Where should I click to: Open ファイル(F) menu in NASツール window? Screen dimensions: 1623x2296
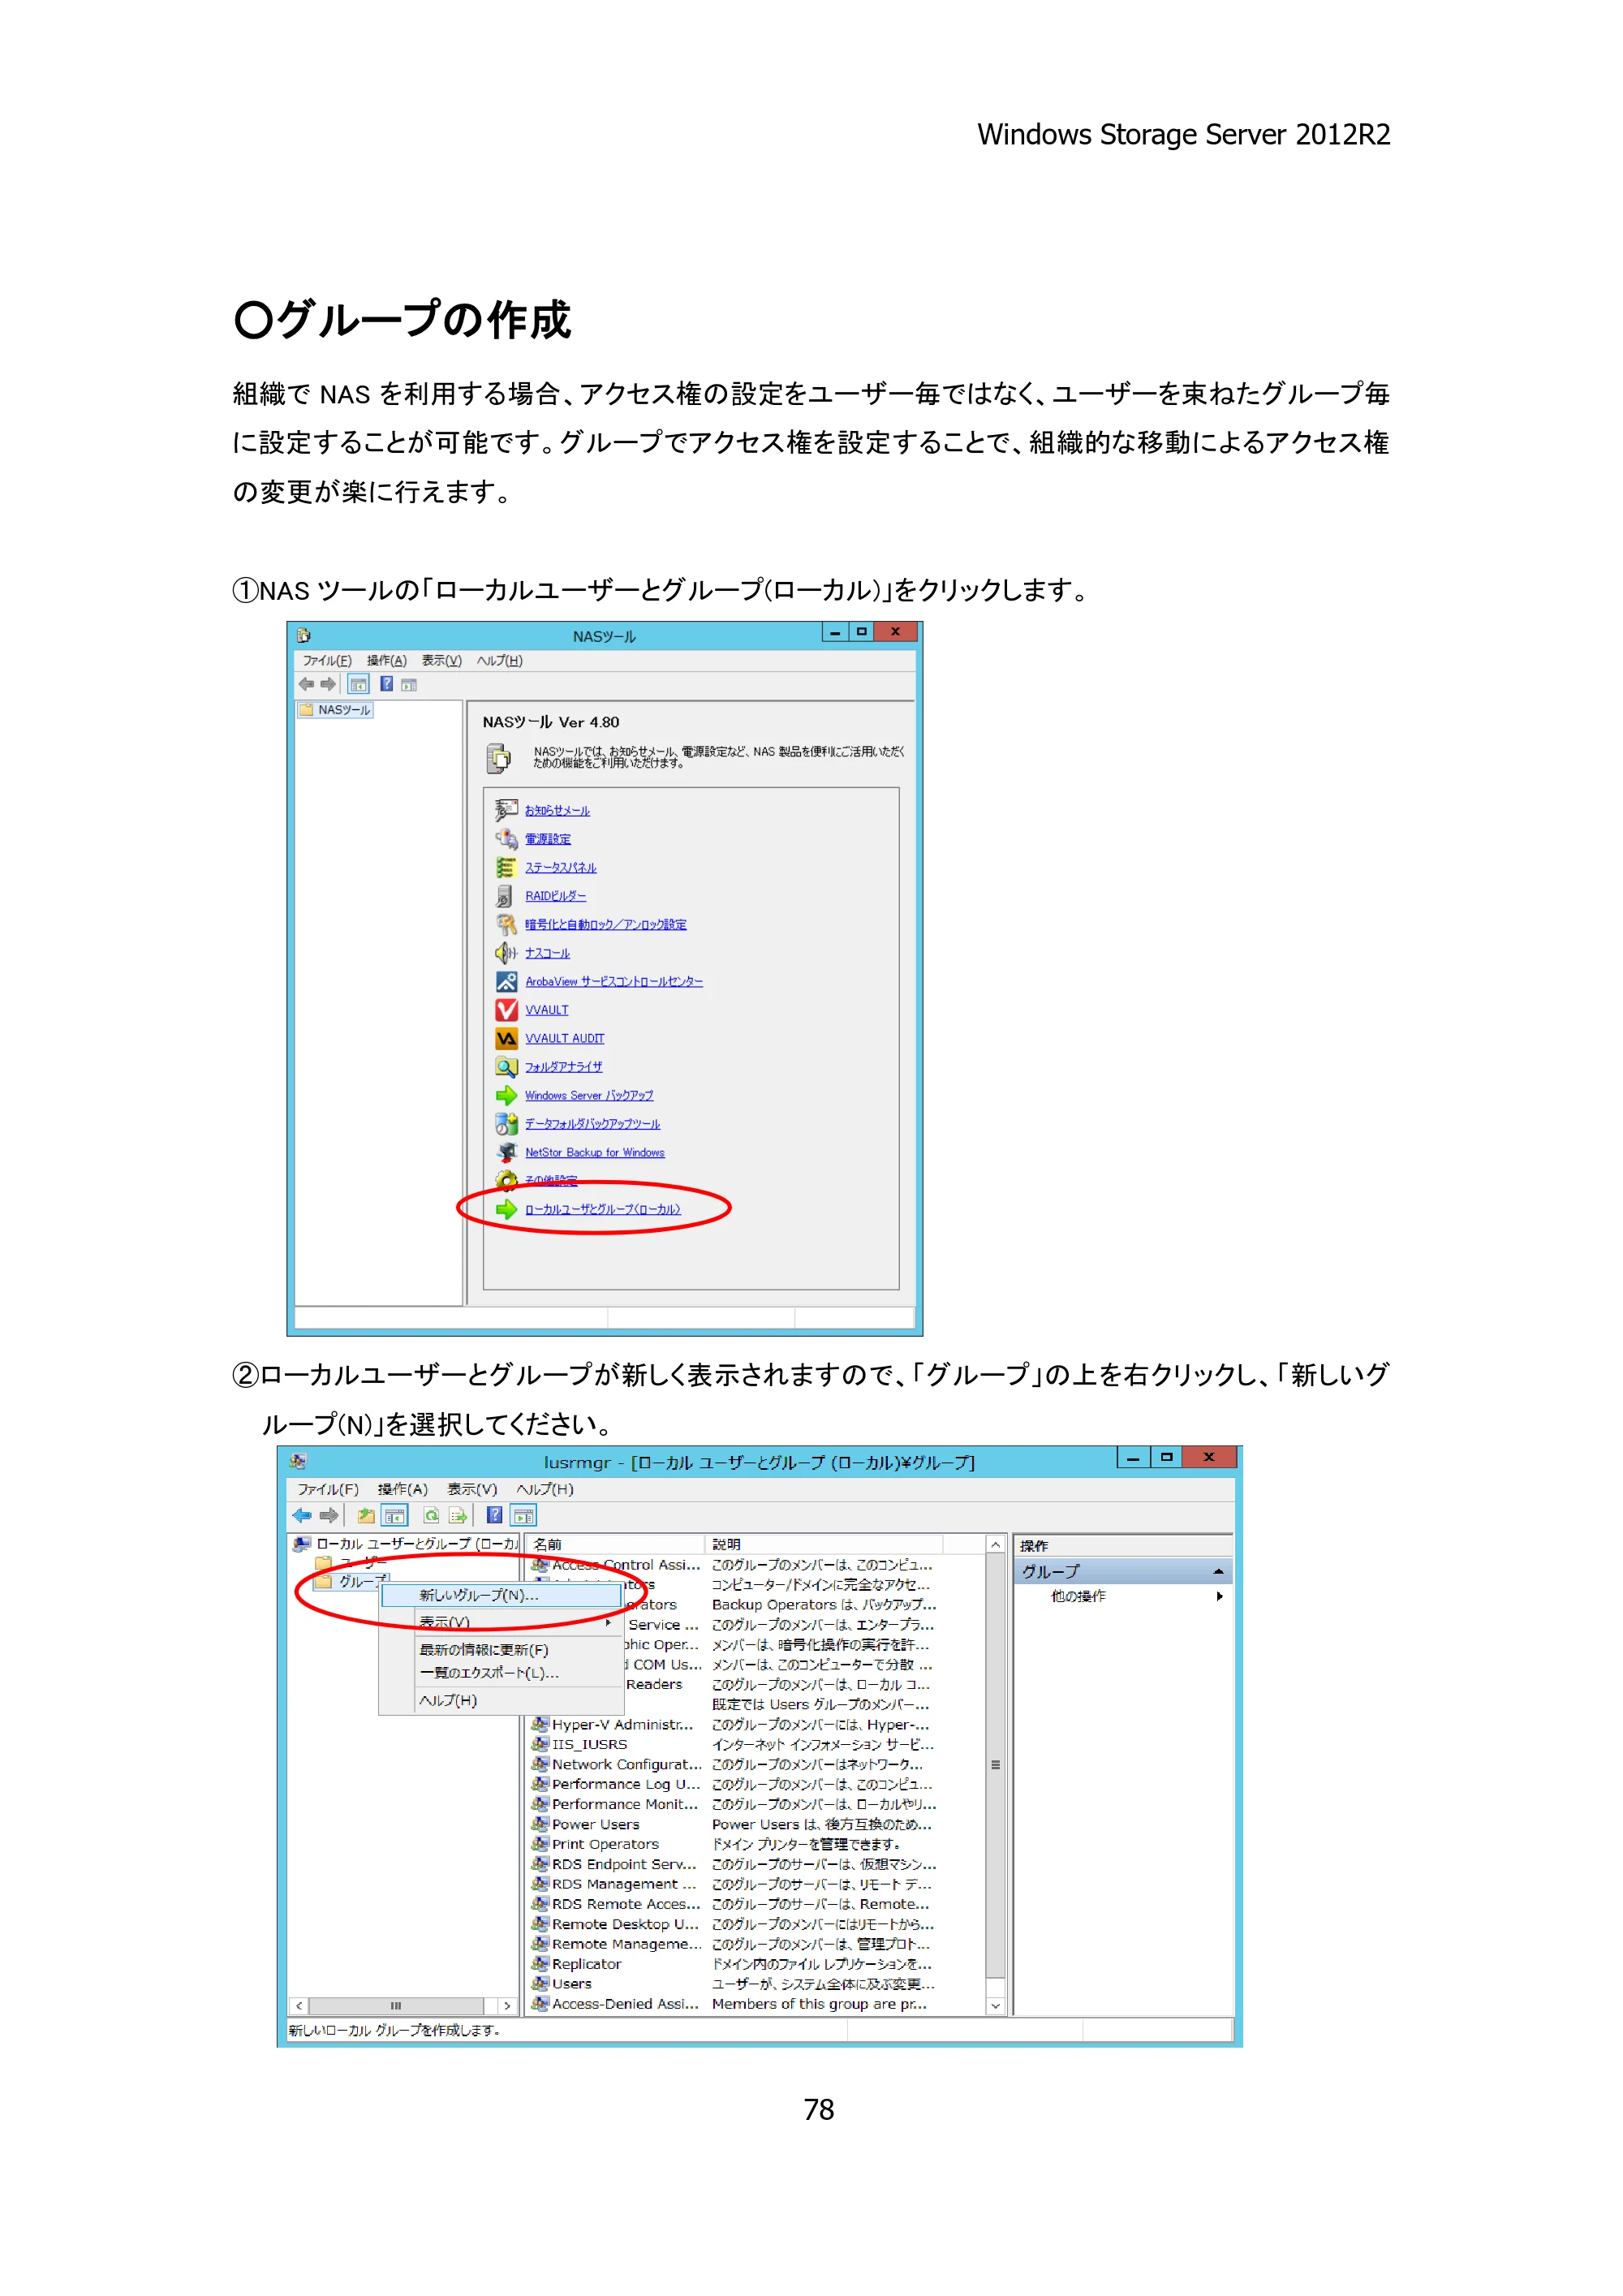click(x=327, y=660)
